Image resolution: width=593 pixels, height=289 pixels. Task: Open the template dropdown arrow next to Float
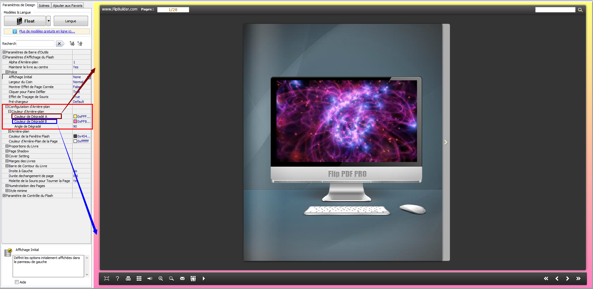[49, 21]
